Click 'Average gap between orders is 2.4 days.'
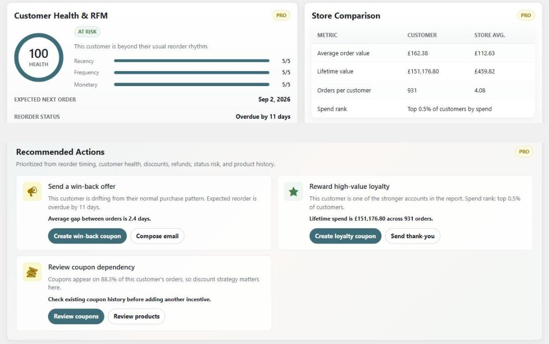549x344 pixels. pos(99,219)
